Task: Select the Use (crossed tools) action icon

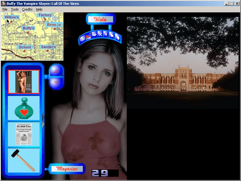Action: pyautogui.click(x=100, y=34)
